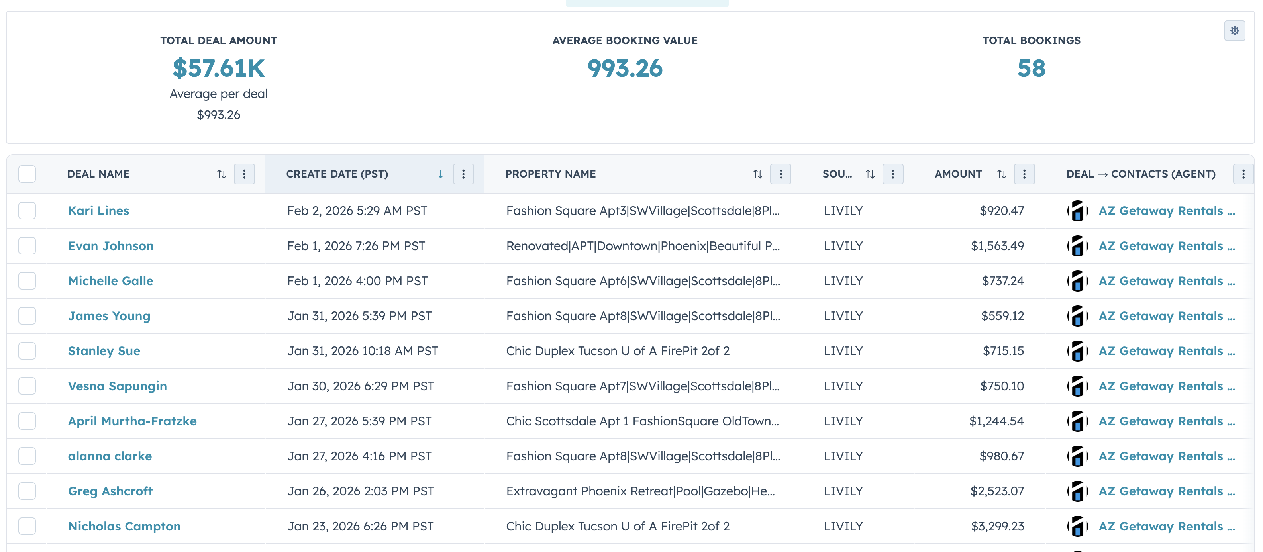Click the sort icon on Source column
This screenshot has width=1263, height=552.
tap(870, 174)
